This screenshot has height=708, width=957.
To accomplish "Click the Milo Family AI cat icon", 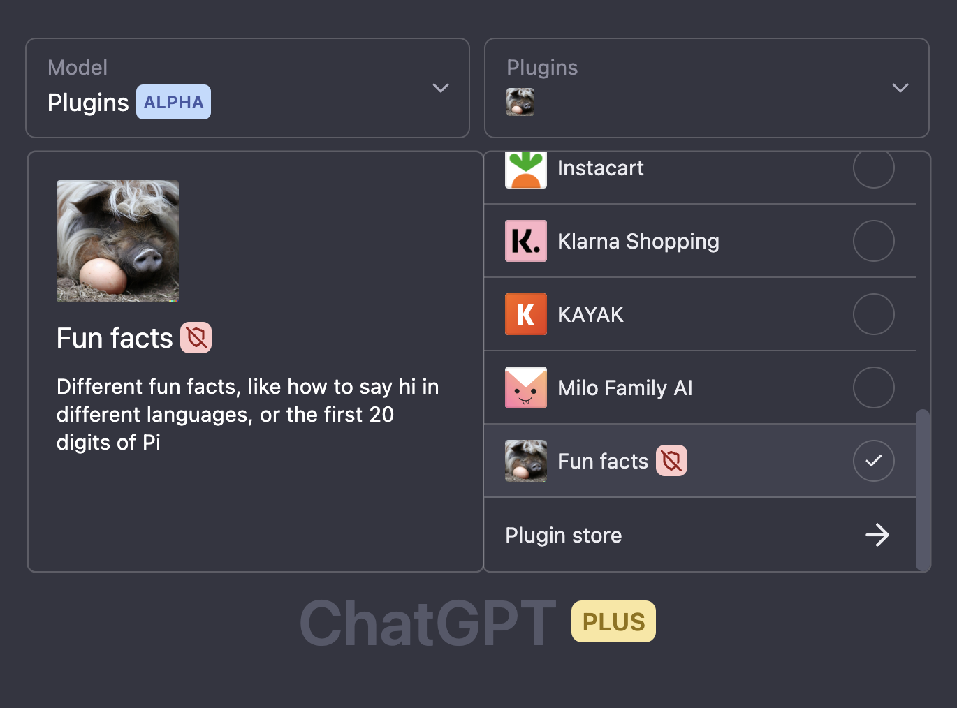I will pos(525,388).
